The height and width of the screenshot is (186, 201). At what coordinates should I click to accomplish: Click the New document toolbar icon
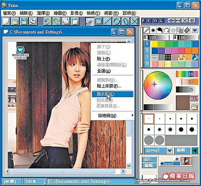(6, 21)
